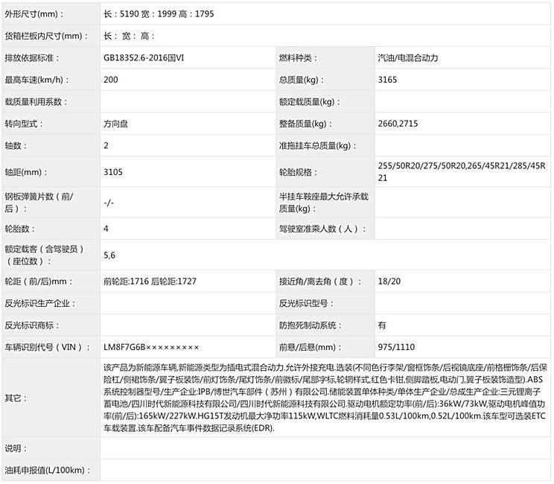Click the 最高车速(km/h) label
The image size is (554, 484).
[37, 80]
